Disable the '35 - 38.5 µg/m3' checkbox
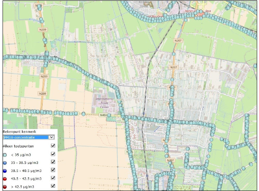259x191 pixels. [x=53, y=162]
